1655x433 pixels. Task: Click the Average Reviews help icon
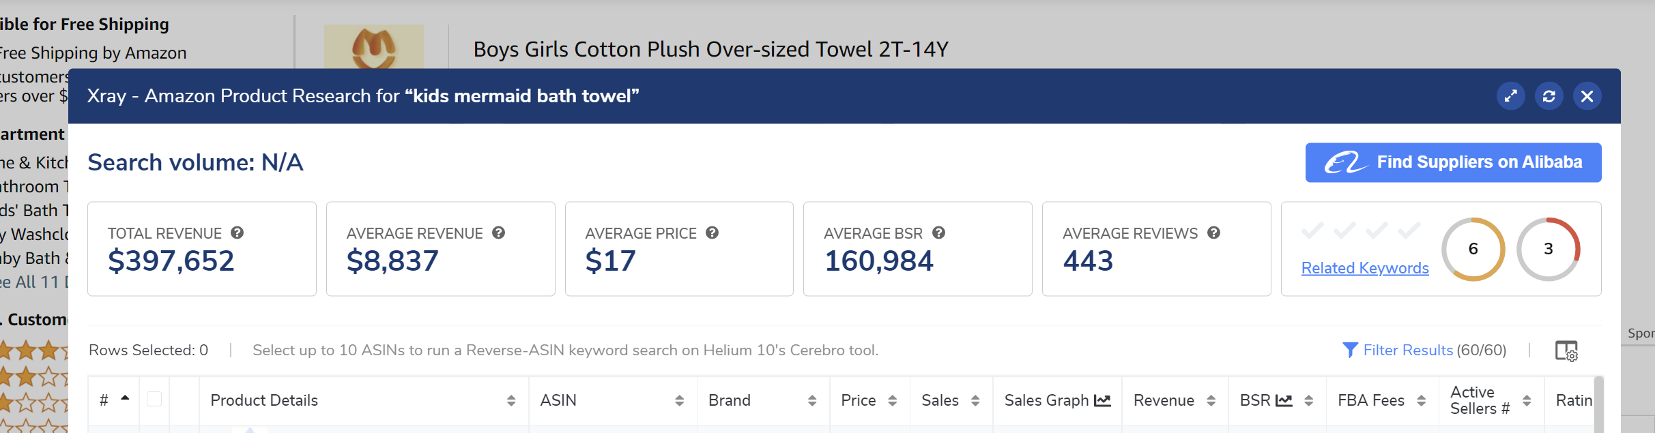[x=1213, y=233]
